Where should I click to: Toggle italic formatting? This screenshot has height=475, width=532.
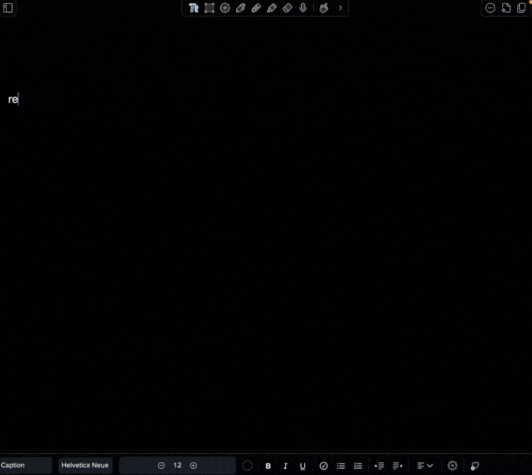[x=285, y=466]
